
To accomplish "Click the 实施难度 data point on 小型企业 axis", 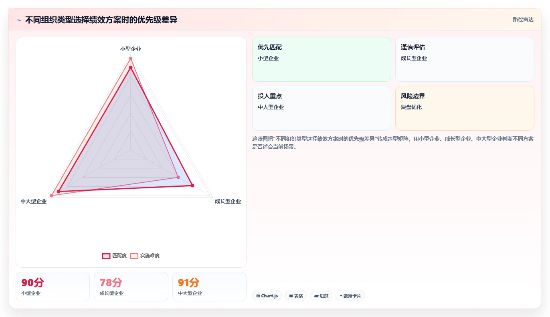I will pos(131,59).
